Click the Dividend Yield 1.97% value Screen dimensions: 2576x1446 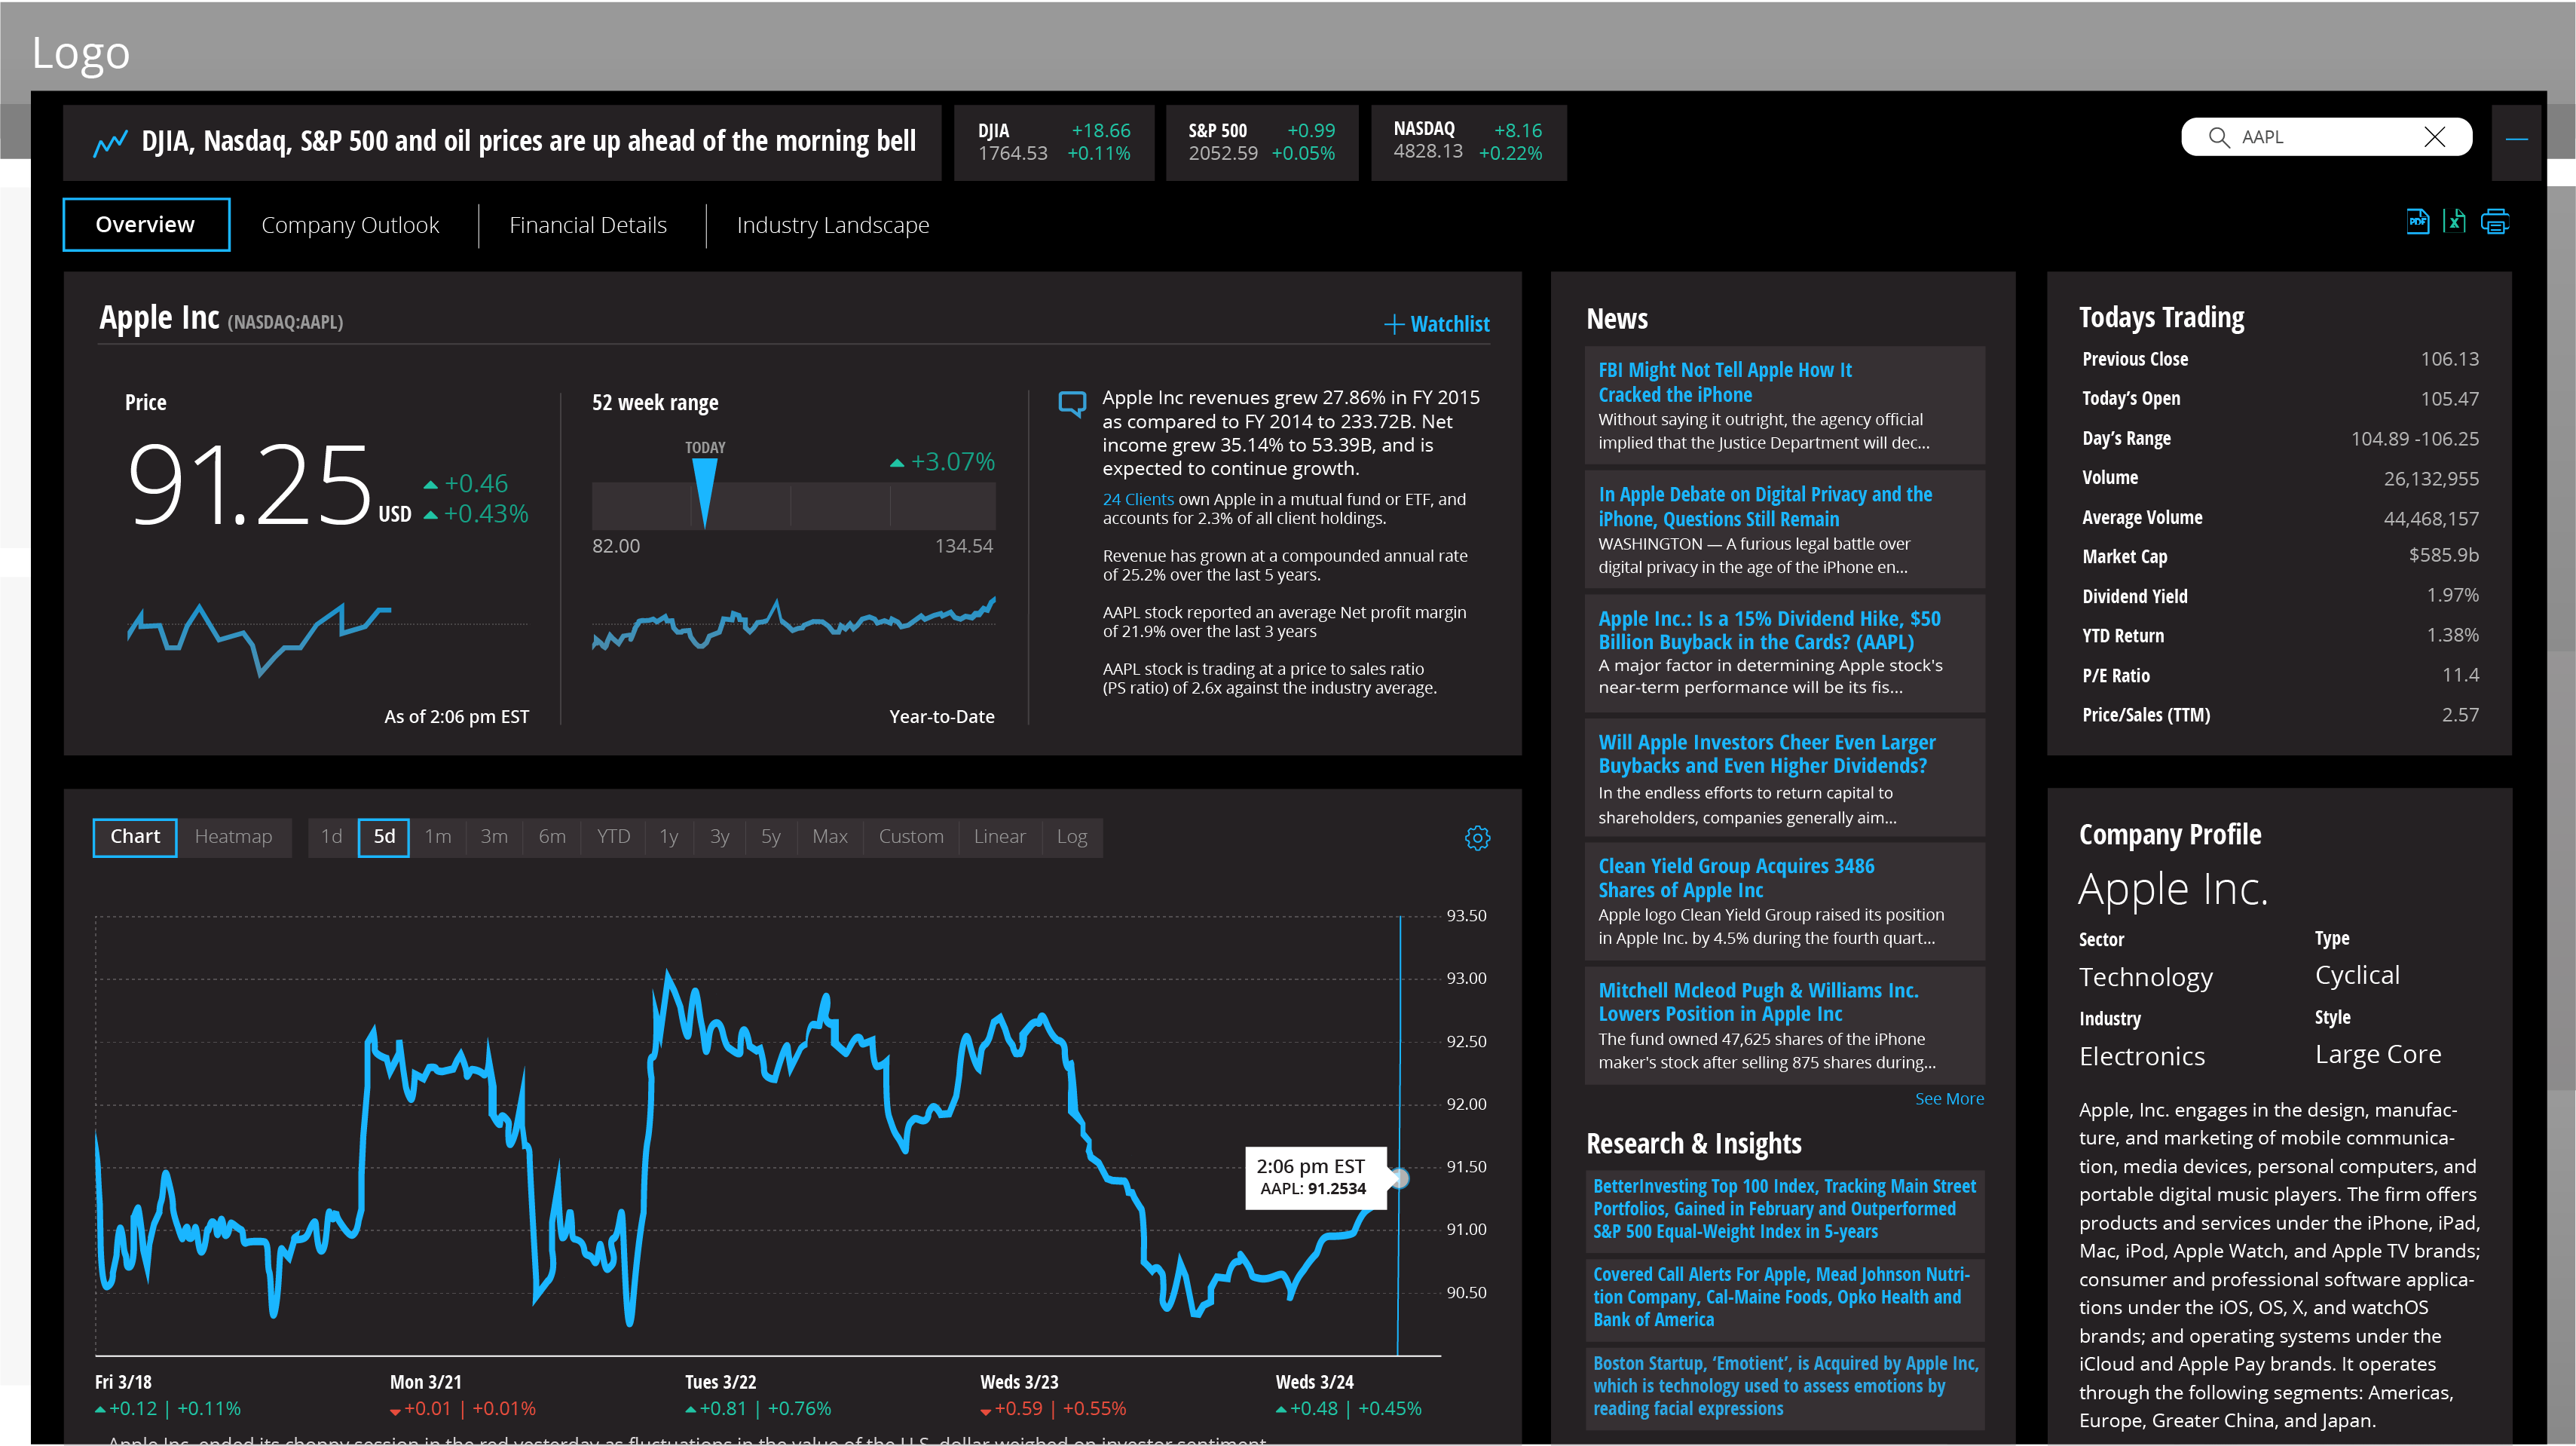(x=2452, y=595)
